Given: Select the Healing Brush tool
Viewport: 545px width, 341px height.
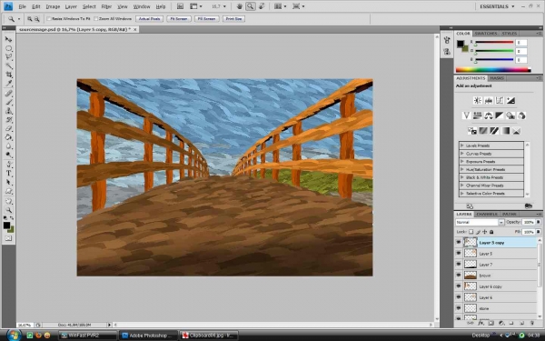Looking at the screenshot, I should [9, 94].
